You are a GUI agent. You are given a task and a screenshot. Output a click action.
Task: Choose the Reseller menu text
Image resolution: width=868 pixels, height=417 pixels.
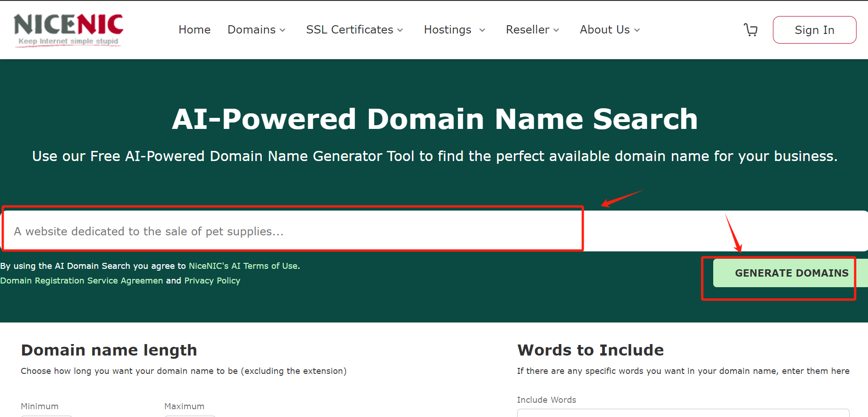point(527,30)
